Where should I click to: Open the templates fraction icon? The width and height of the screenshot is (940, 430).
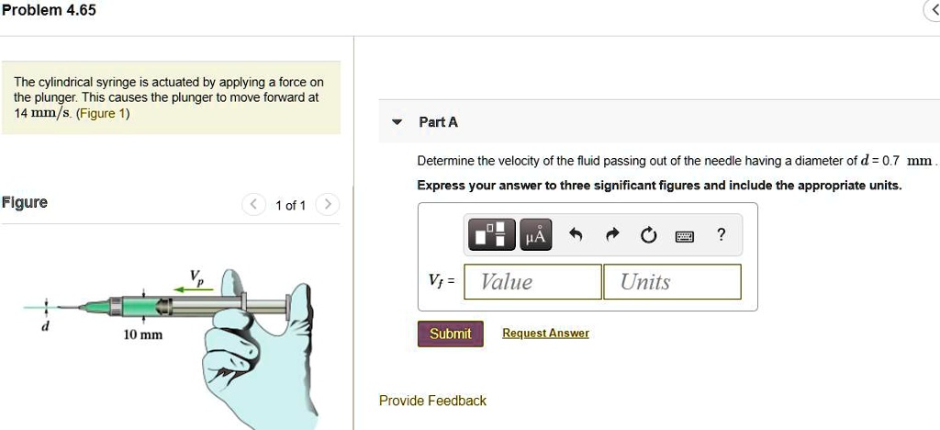[x=492, y=235]
